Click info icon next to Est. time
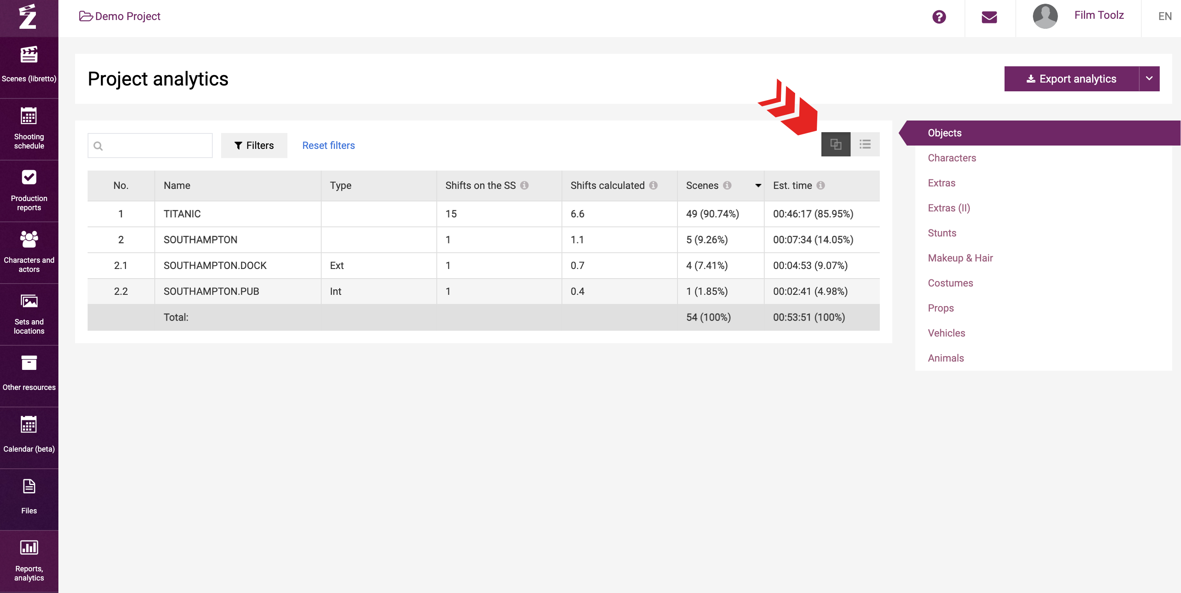Screen dimensions: 1181x593 (821, 185)
